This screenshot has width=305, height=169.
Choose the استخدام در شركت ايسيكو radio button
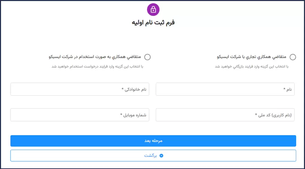(x=147, y=57)
